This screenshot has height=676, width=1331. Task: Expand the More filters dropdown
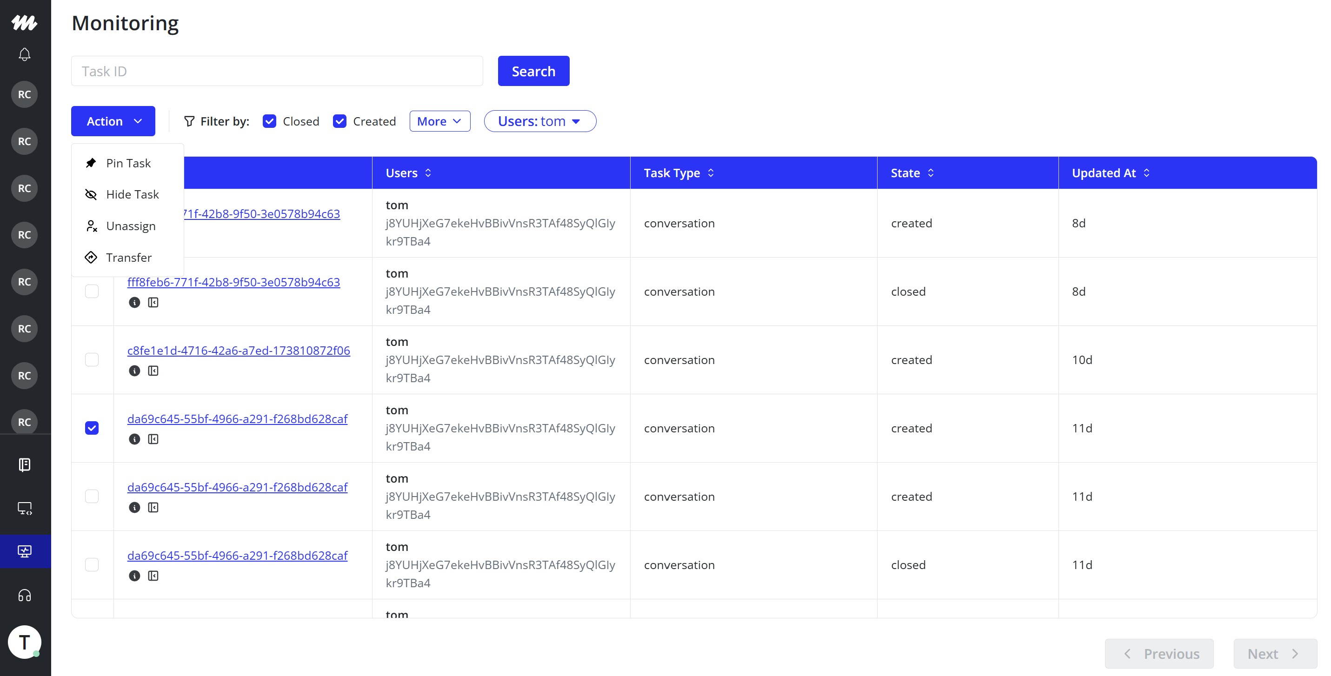pyautogui.click(x=439, y=121)
